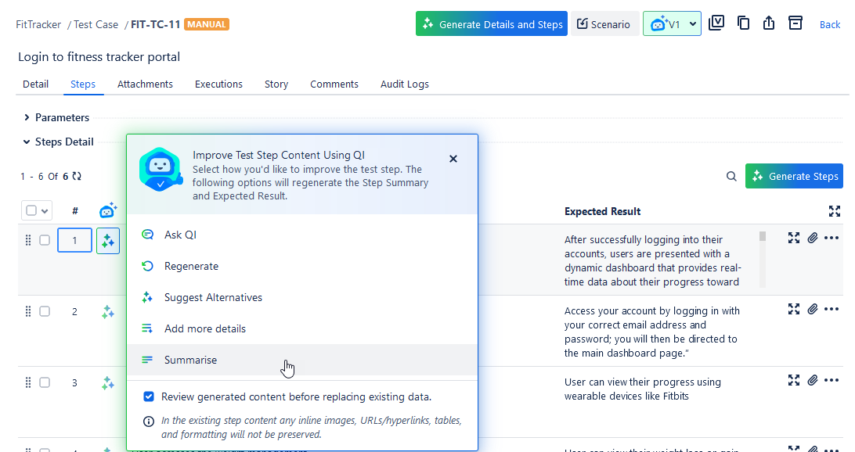Click the search icon above steps table

(731, 177)
